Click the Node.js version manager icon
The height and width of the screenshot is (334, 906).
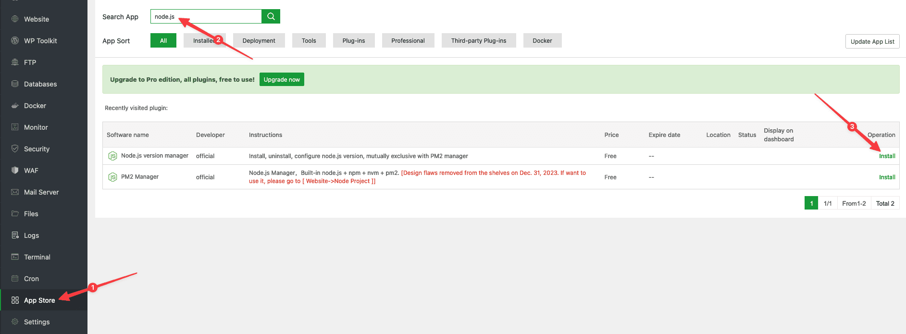tap(112, 156)
